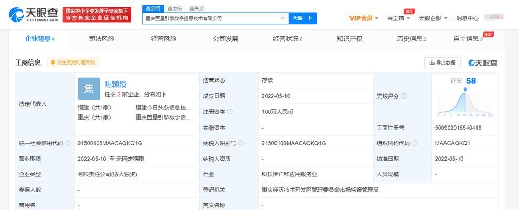Image resolution: width=519 pixels, height=210 pixels.
Task: Click the 天眼一下 search button
Action: point(302,18)
